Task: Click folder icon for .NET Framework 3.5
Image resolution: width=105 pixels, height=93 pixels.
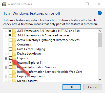Action: click(x=14, y=31)
